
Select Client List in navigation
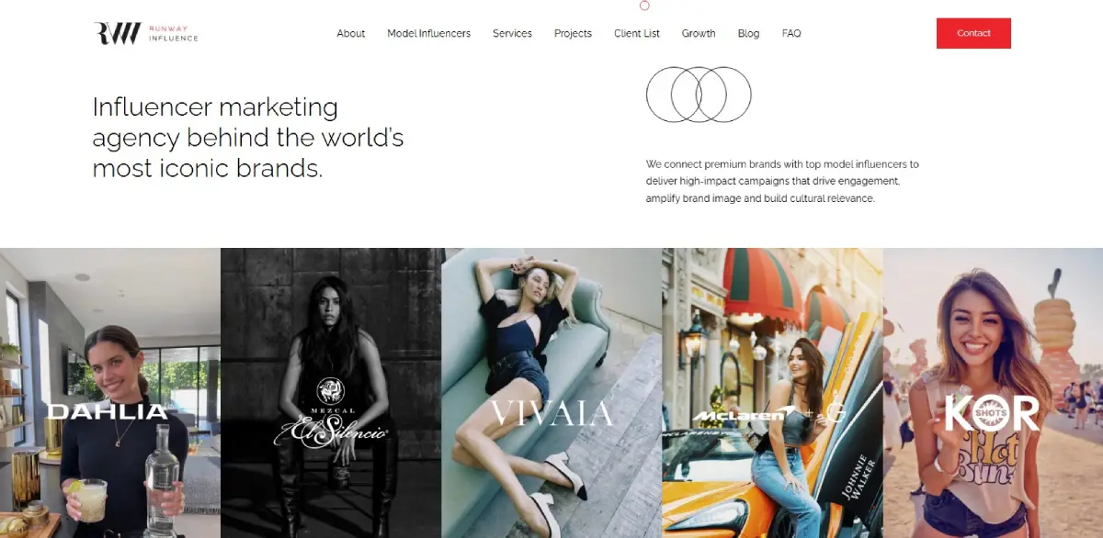(637, 33)
